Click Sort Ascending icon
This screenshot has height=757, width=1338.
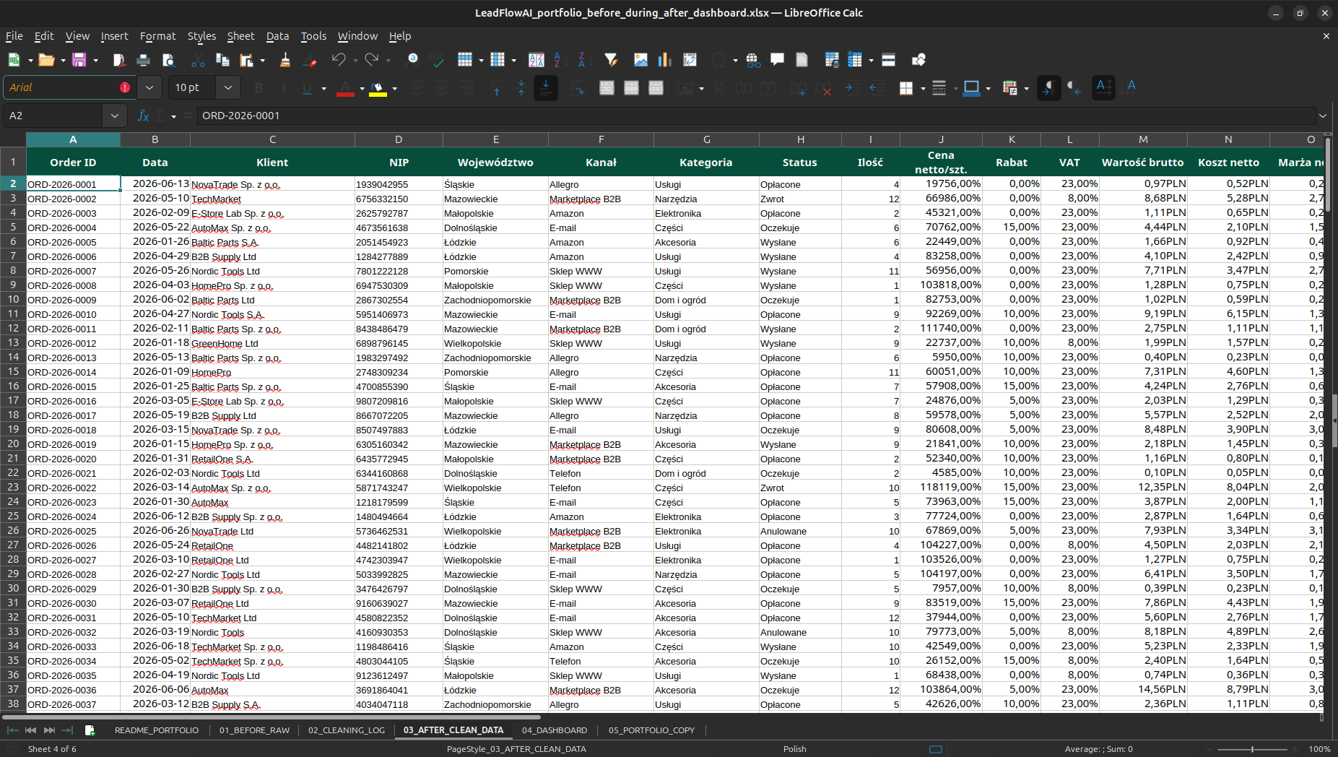point(557,60)
